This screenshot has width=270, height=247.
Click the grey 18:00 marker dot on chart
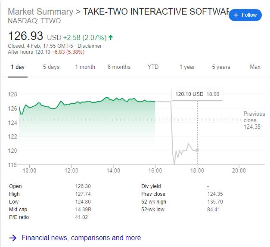click(x=197, y=150)
